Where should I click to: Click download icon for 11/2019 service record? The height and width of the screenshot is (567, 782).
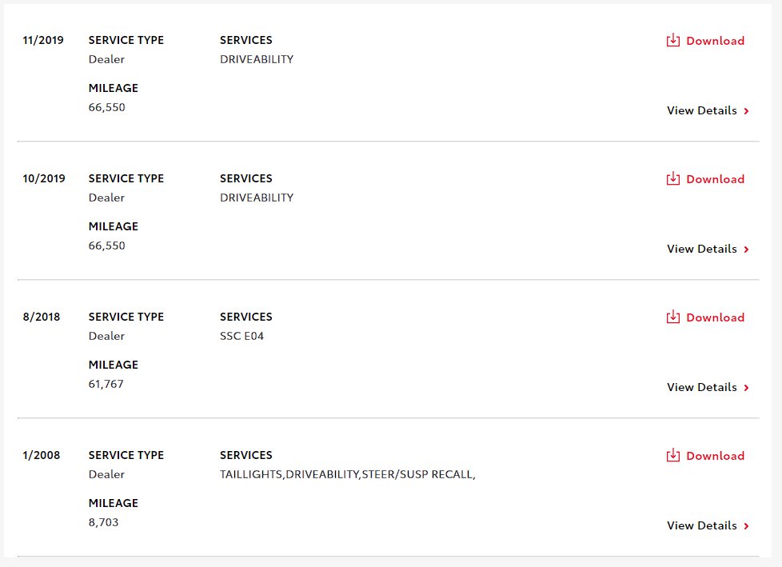point(672,40)
